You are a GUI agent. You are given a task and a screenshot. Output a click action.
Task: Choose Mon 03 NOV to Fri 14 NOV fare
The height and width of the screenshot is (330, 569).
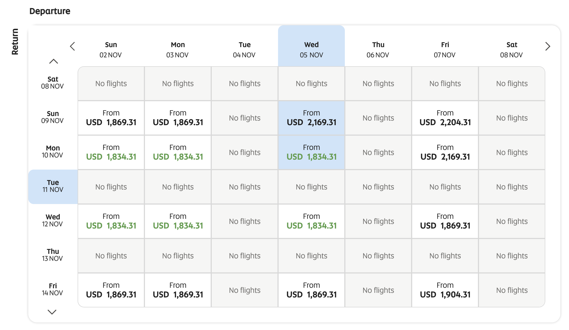tap(178, 290)
